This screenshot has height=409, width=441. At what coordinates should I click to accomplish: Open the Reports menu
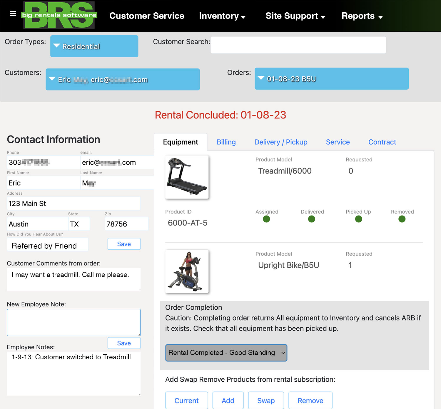[362, 16]
